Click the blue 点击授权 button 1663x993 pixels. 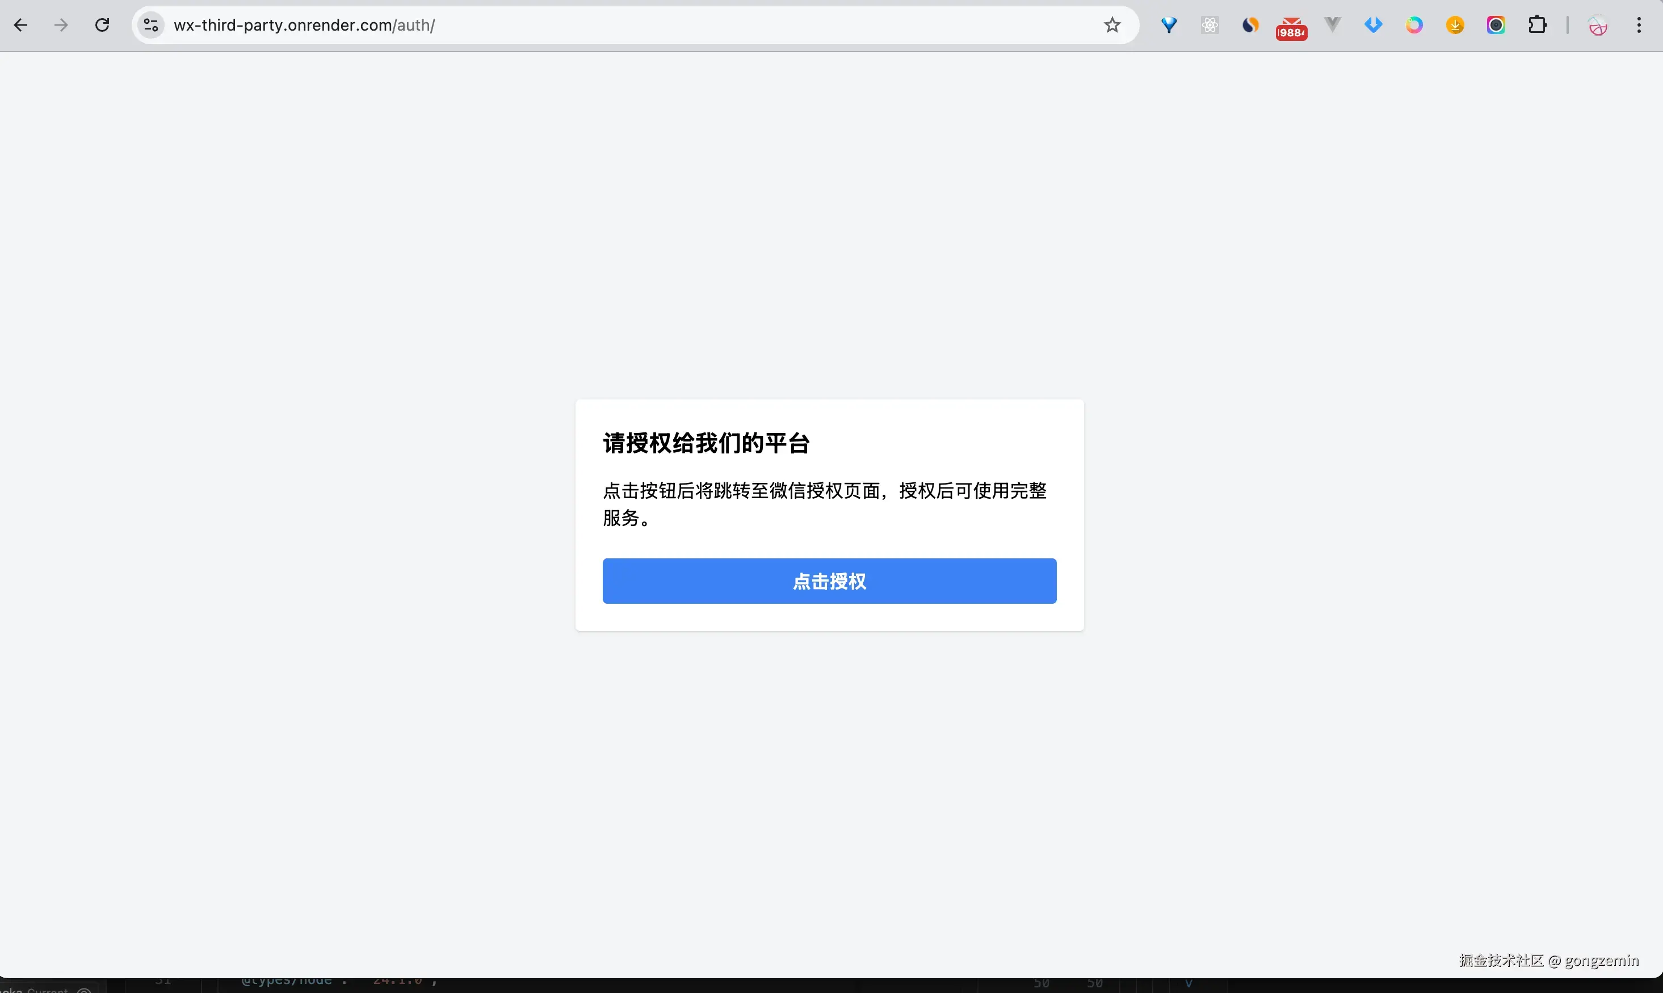(x=829, y=581)
